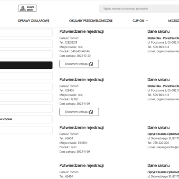
Task: Click edit icon in first Dokument zakupu button
Action: [91, 64]
